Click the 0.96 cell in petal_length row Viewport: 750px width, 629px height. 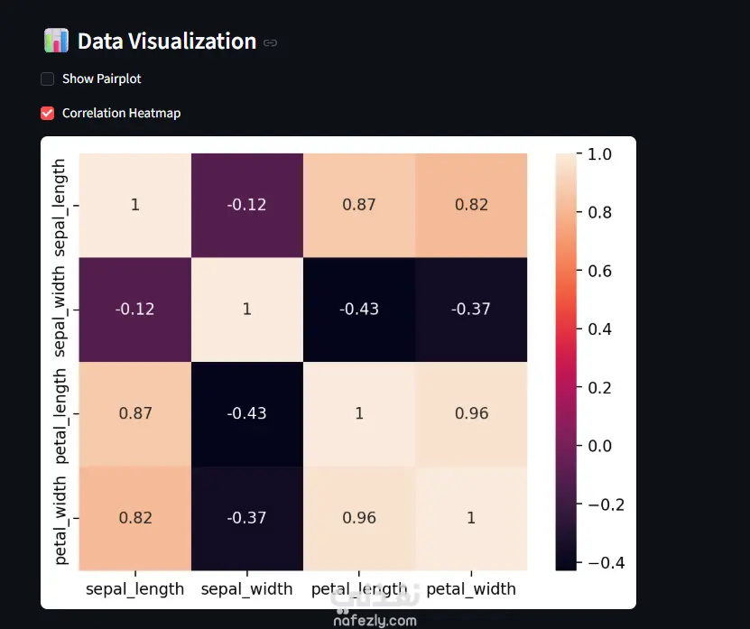click(471, 413)
